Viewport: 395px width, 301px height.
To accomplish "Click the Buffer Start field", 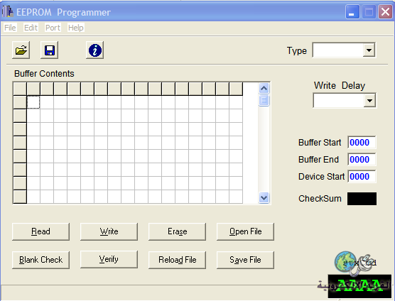I will 362,143.
